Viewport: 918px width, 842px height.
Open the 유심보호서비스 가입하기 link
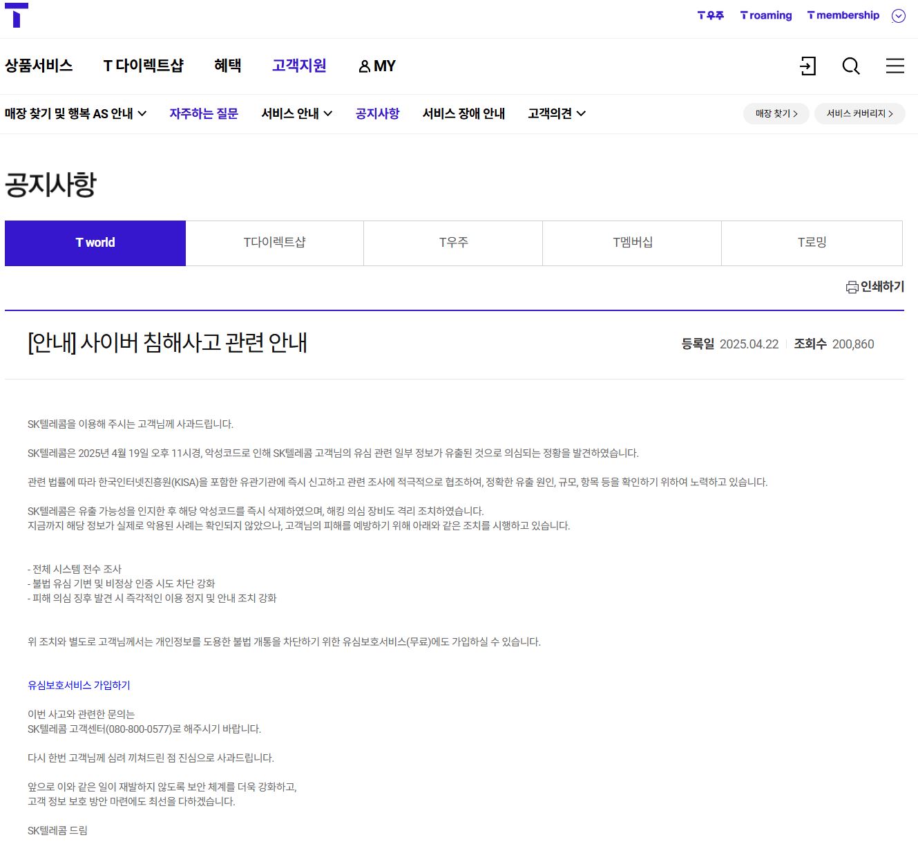tap(79, 685)
